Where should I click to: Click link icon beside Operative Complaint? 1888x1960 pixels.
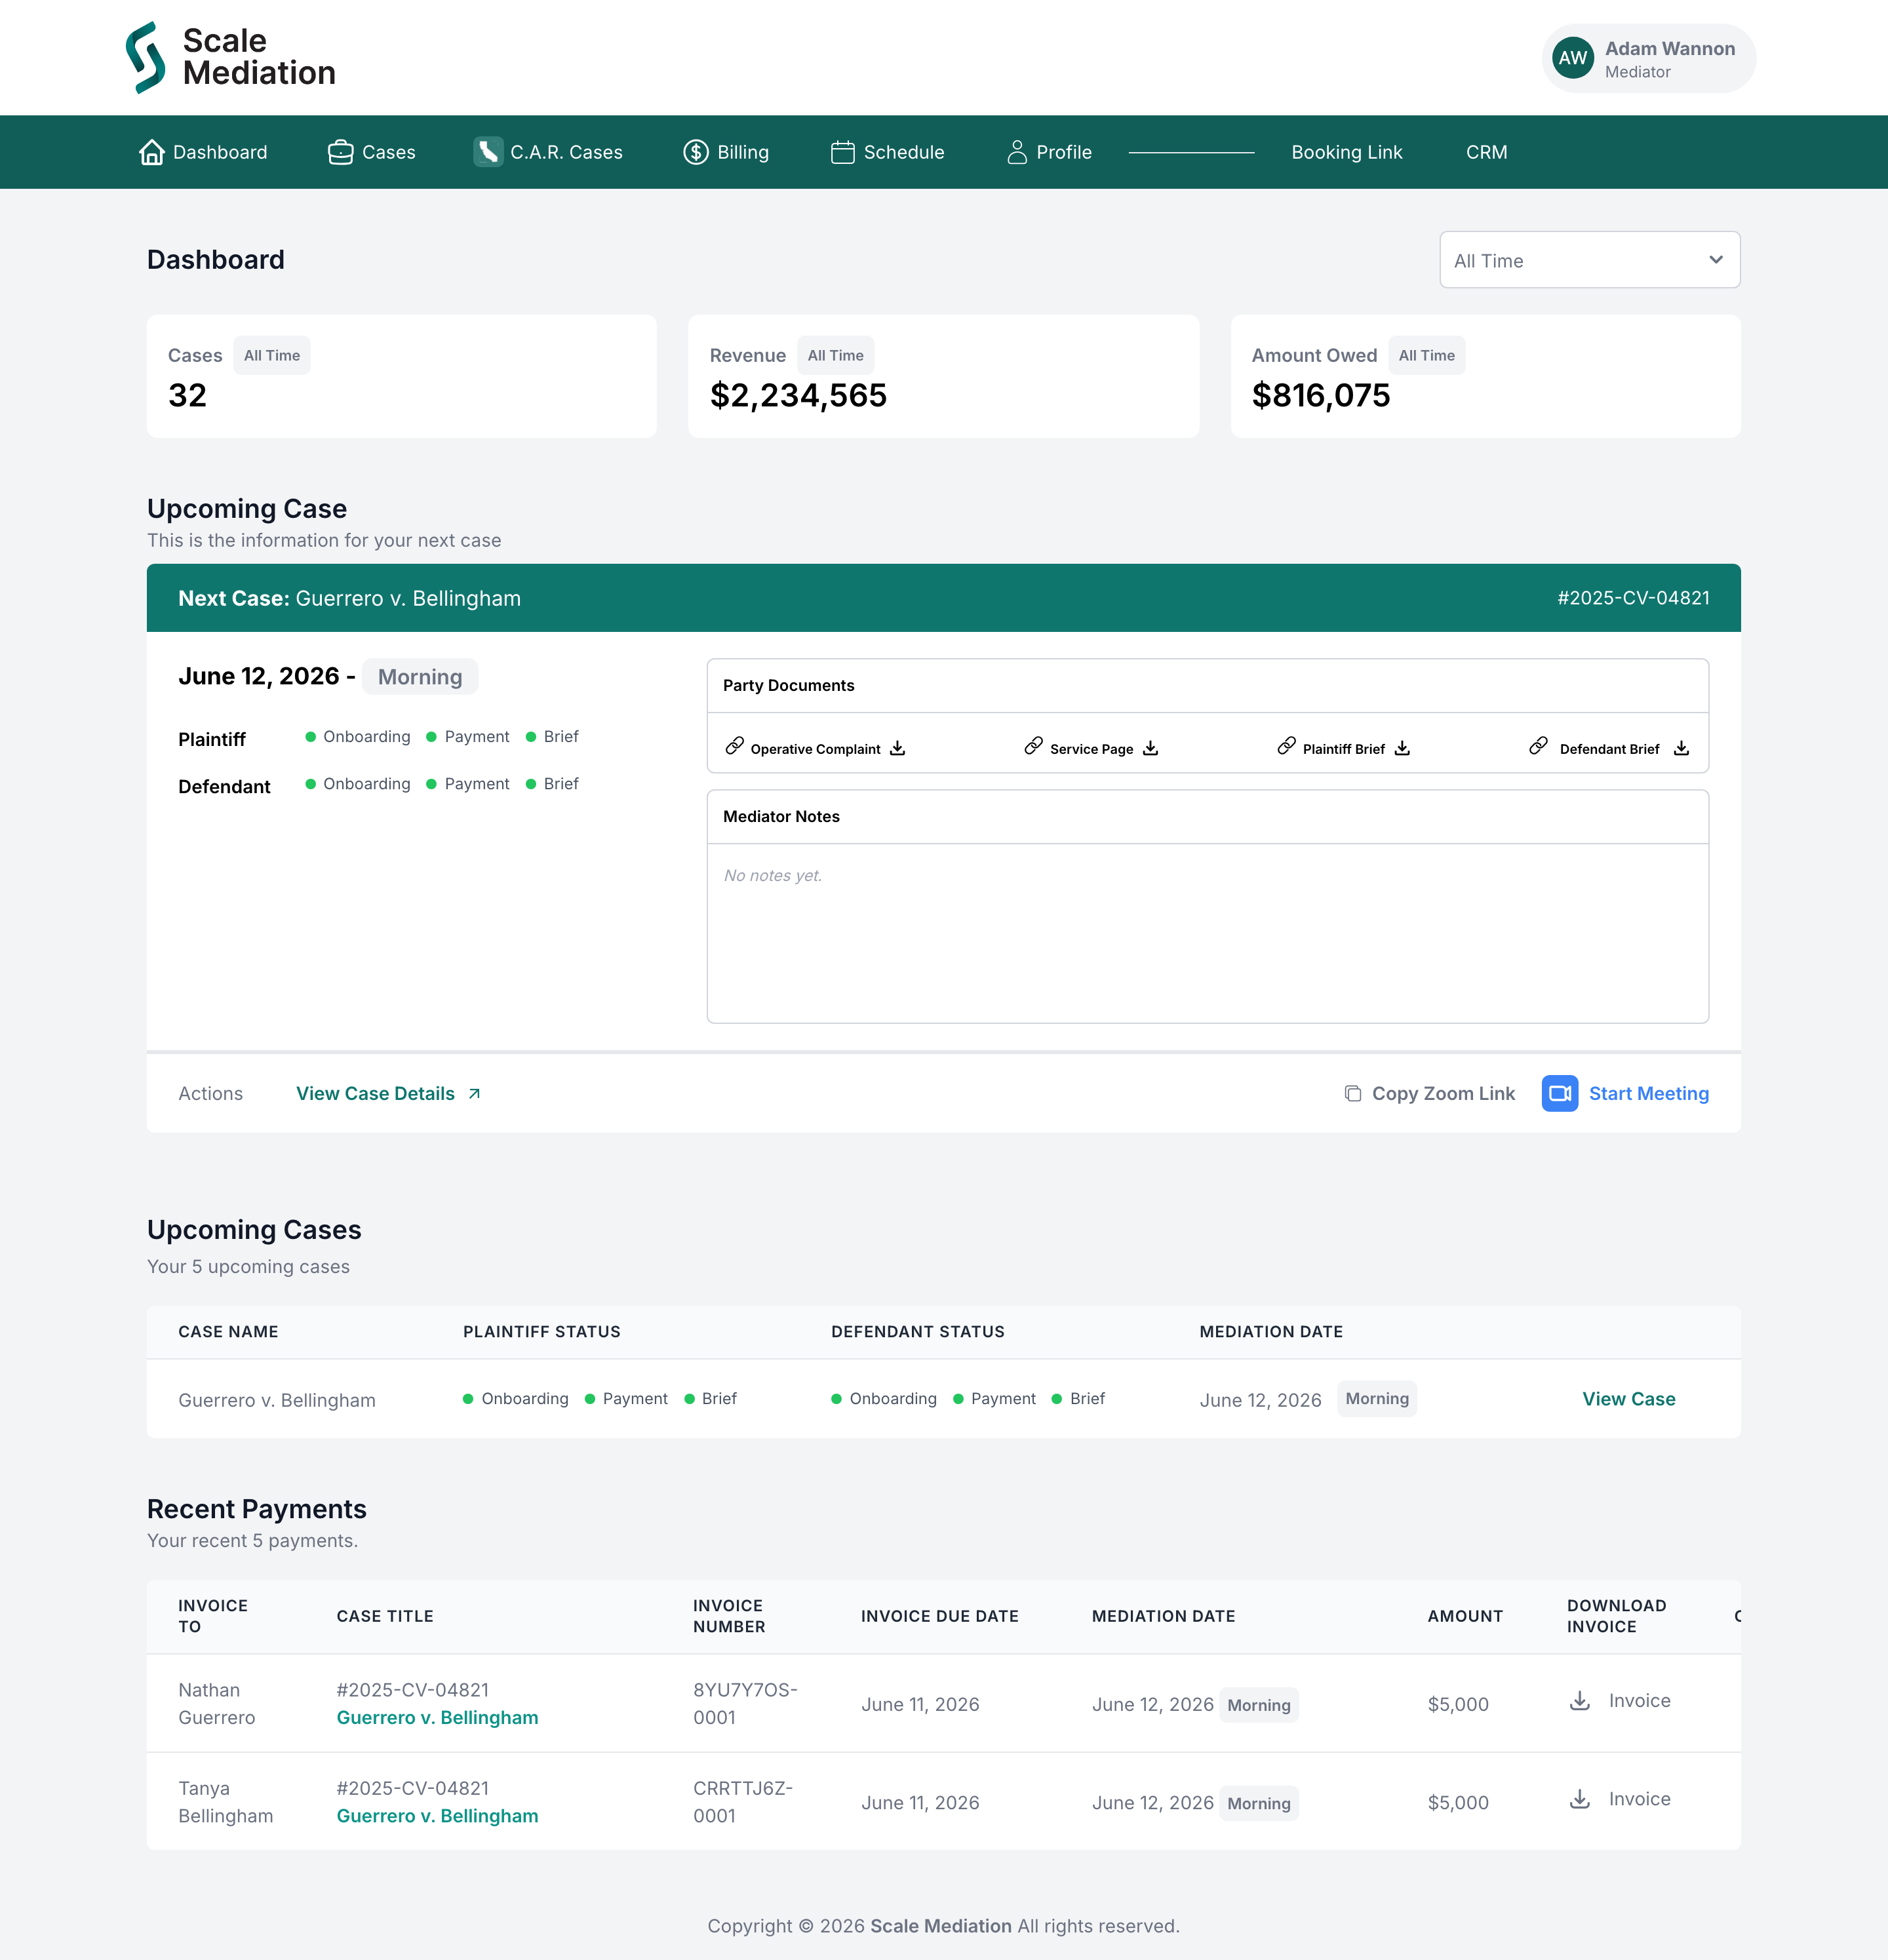click(x=735, y=746)
